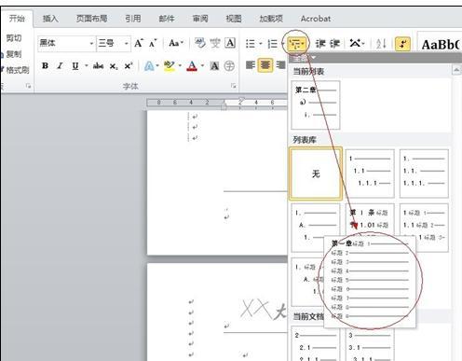
Task: Open the Acrobat ribbon tab
Action: [x=316, y=19]
